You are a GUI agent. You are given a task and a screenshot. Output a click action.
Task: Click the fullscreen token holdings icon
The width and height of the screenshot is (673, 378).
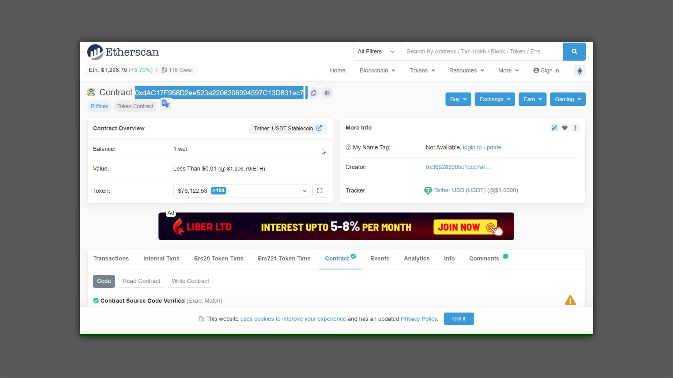pyautogui.click(x=320, y=191)
